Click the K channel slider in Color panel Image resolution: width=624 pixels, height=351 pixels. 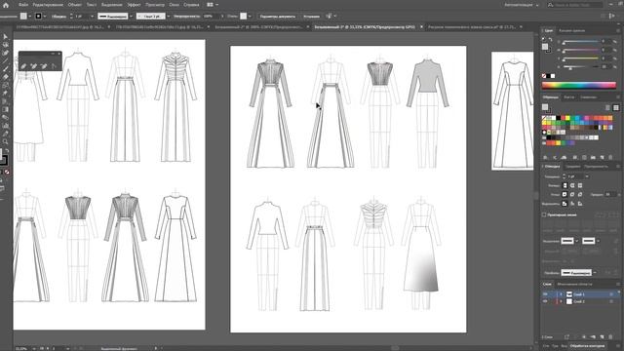[581, 67]
